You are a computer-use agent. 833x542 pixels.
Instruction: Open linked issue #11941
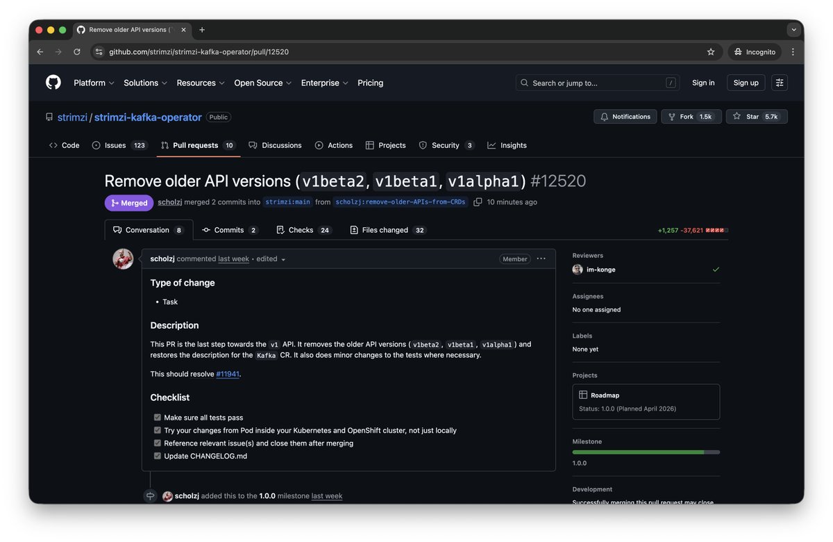pyautogui.click(x=228, y=374)
